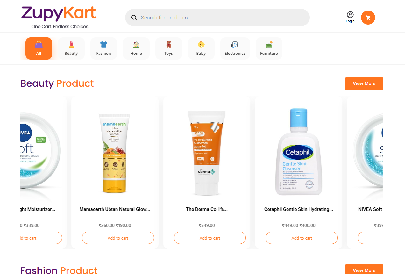The image size is (405, 274).
Task: Add The Derma Co sunscreen to cart
Action: [210, 238]
